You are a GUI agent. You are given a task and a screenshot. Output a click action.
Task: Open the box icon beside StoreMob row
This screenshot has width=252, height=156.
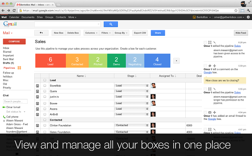(x=37, y=86)
